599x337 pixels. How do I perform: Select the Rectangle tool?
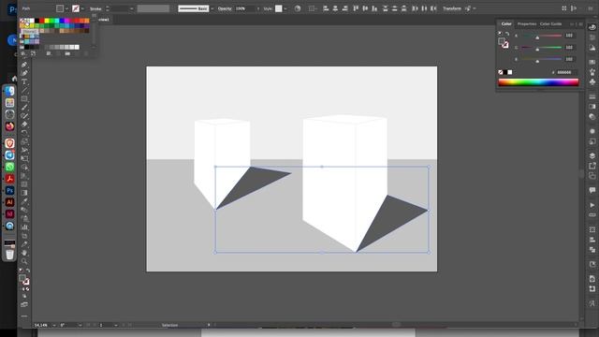pos(24,98)
